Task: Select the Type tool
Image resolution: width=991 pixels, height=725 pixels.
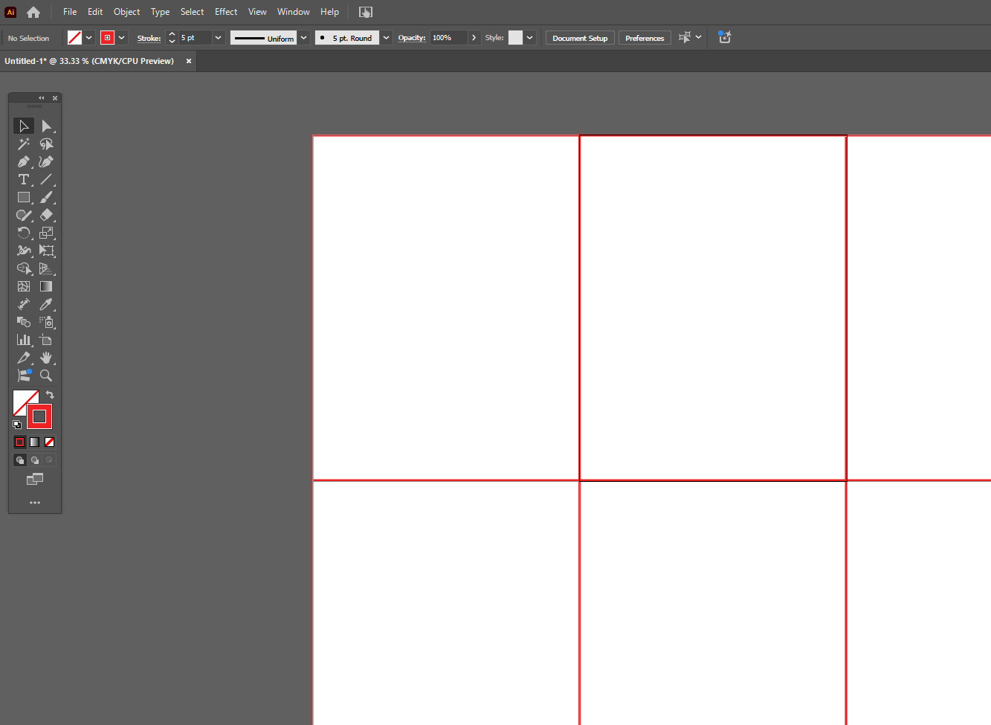Action: point(23,179)
